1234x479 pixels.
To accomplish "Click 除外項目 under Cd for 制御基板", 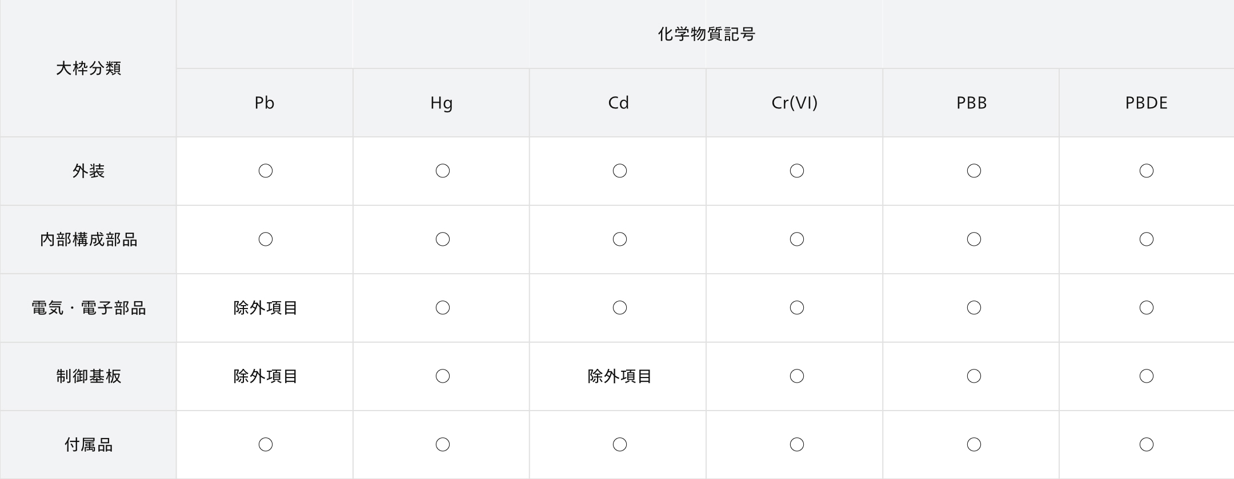I will click(620, 376).
